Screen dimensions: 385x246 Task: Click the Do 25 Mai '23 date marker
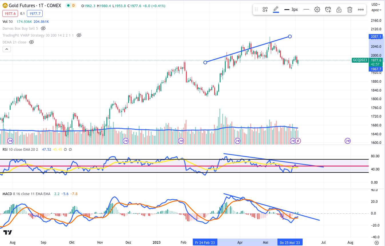[290, 242]
